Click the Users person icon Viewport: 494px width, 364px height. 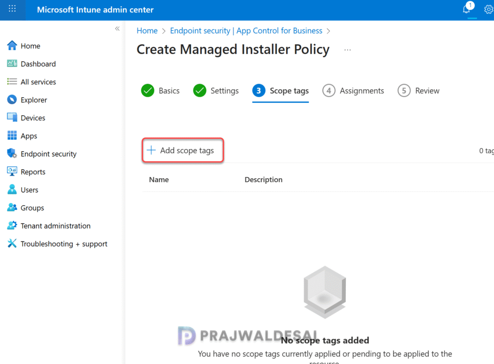12,189
